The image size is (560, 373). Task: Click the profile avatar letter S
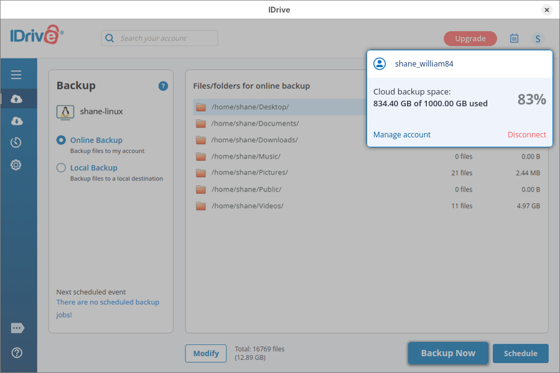(538, 39)
